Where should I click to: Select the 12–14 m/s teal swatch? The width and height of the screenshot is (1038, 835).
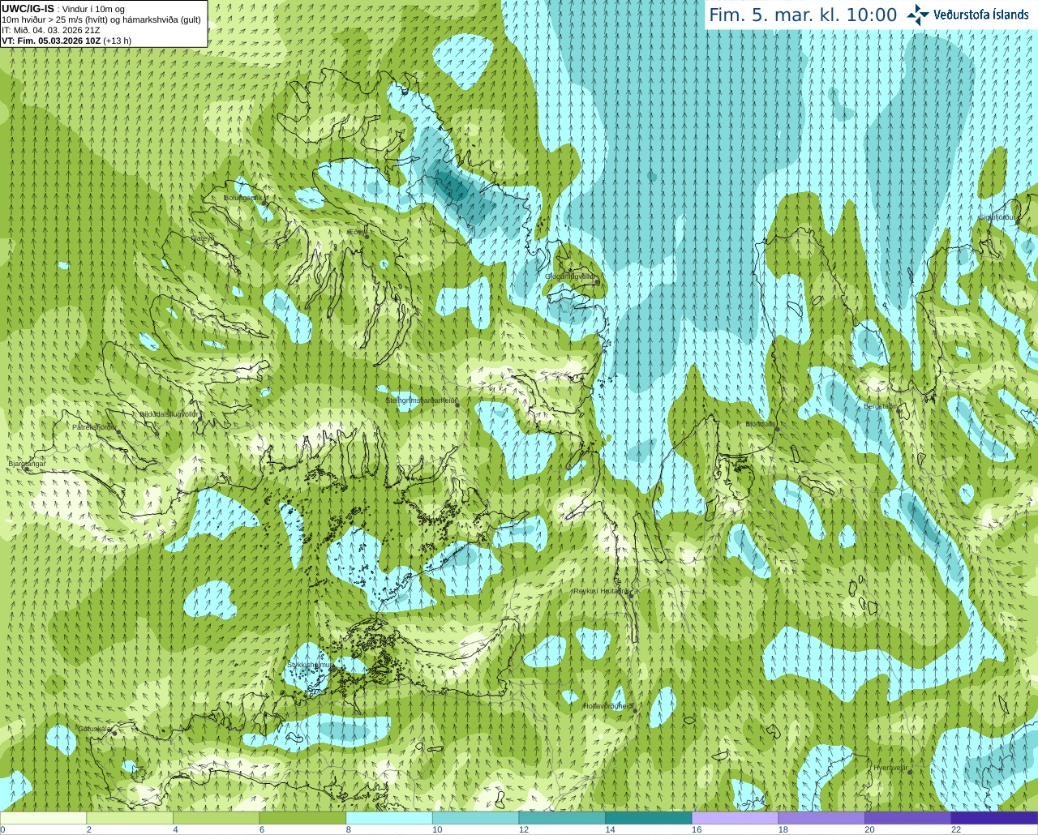point(562,818)
